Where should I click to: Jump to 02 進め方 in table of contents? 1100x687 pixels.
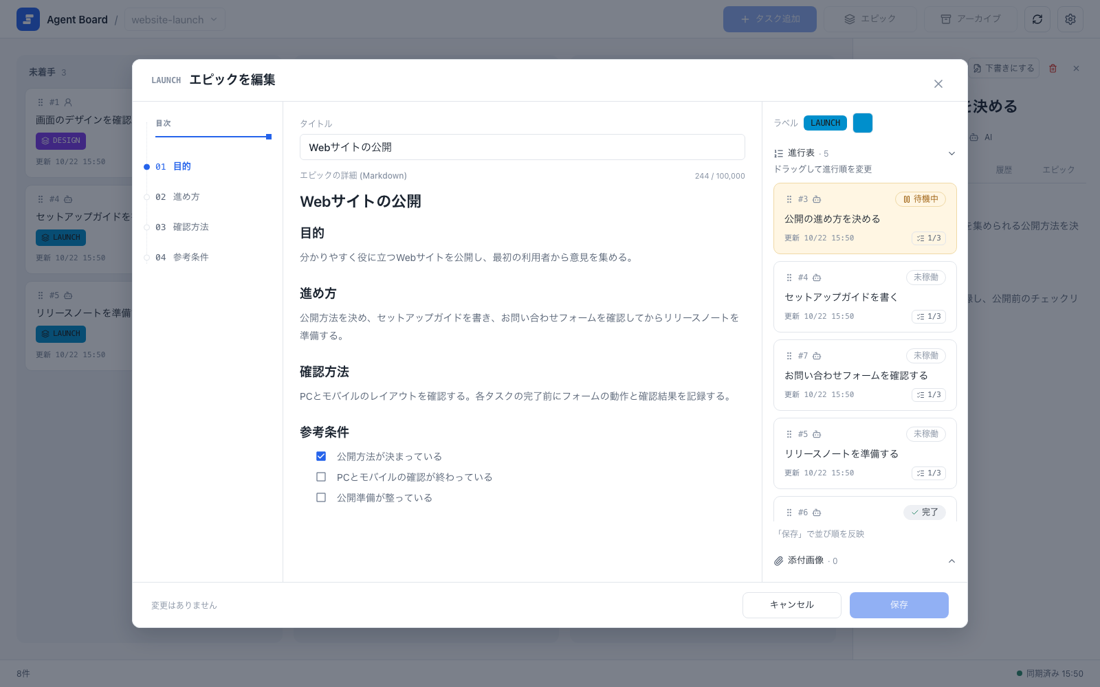[177, 196]
